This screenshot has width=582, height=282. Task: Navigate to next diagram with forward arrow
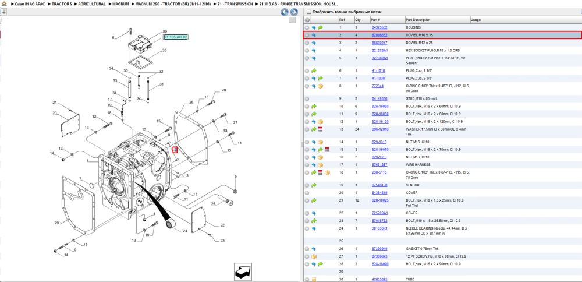(294, 12)
